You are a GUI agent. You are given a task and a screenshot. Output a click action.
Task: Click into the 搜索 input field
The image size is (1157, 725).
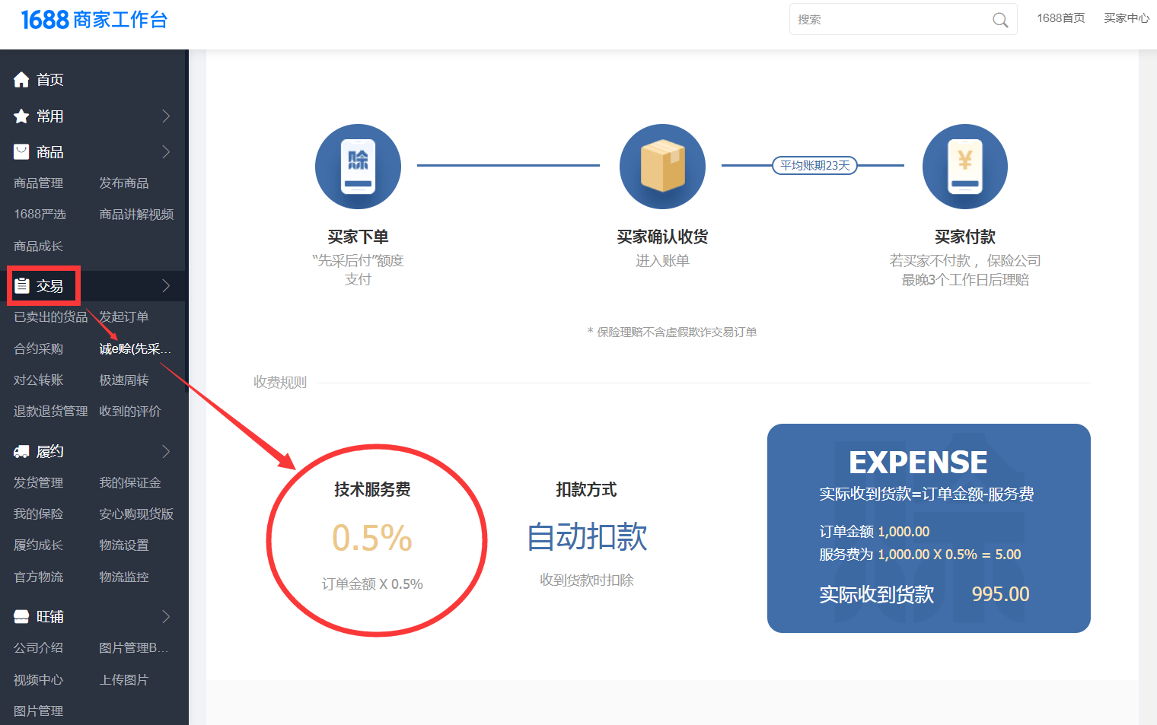point(891,20)
